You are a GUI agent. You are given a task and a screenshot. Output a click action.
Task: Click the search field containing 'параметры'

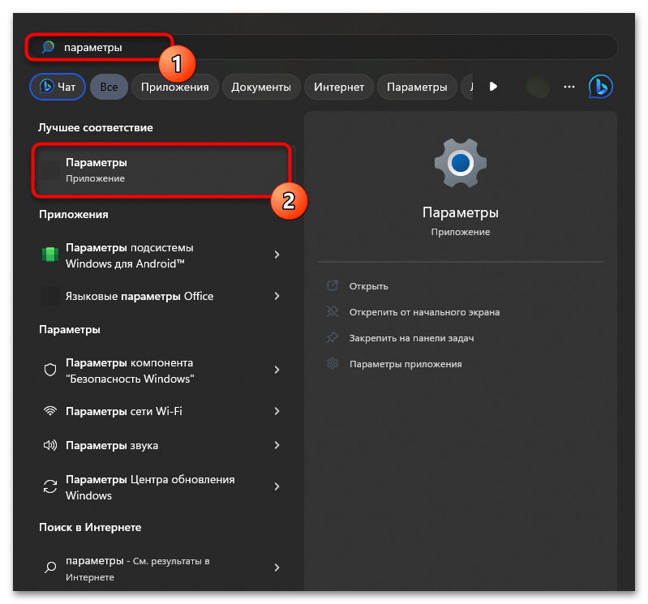322,47
